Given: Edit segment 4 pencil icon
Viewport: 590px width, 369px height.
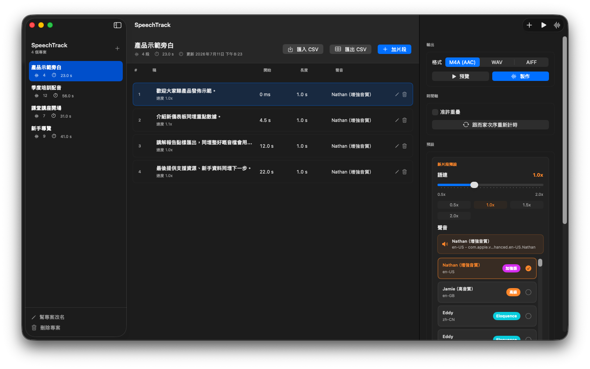Looking at the screenshot, I should pyautogui.click(x=397, y=172).
